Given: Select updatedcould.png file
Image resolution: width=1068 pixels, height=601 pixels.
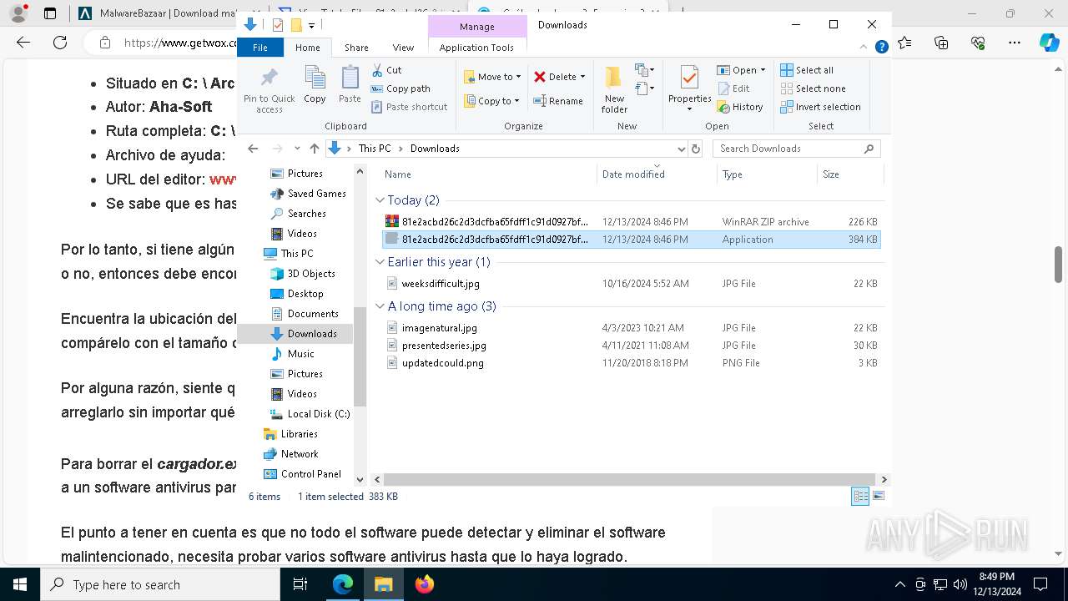Looking at the screenshot, I should (x=631, y=363).
